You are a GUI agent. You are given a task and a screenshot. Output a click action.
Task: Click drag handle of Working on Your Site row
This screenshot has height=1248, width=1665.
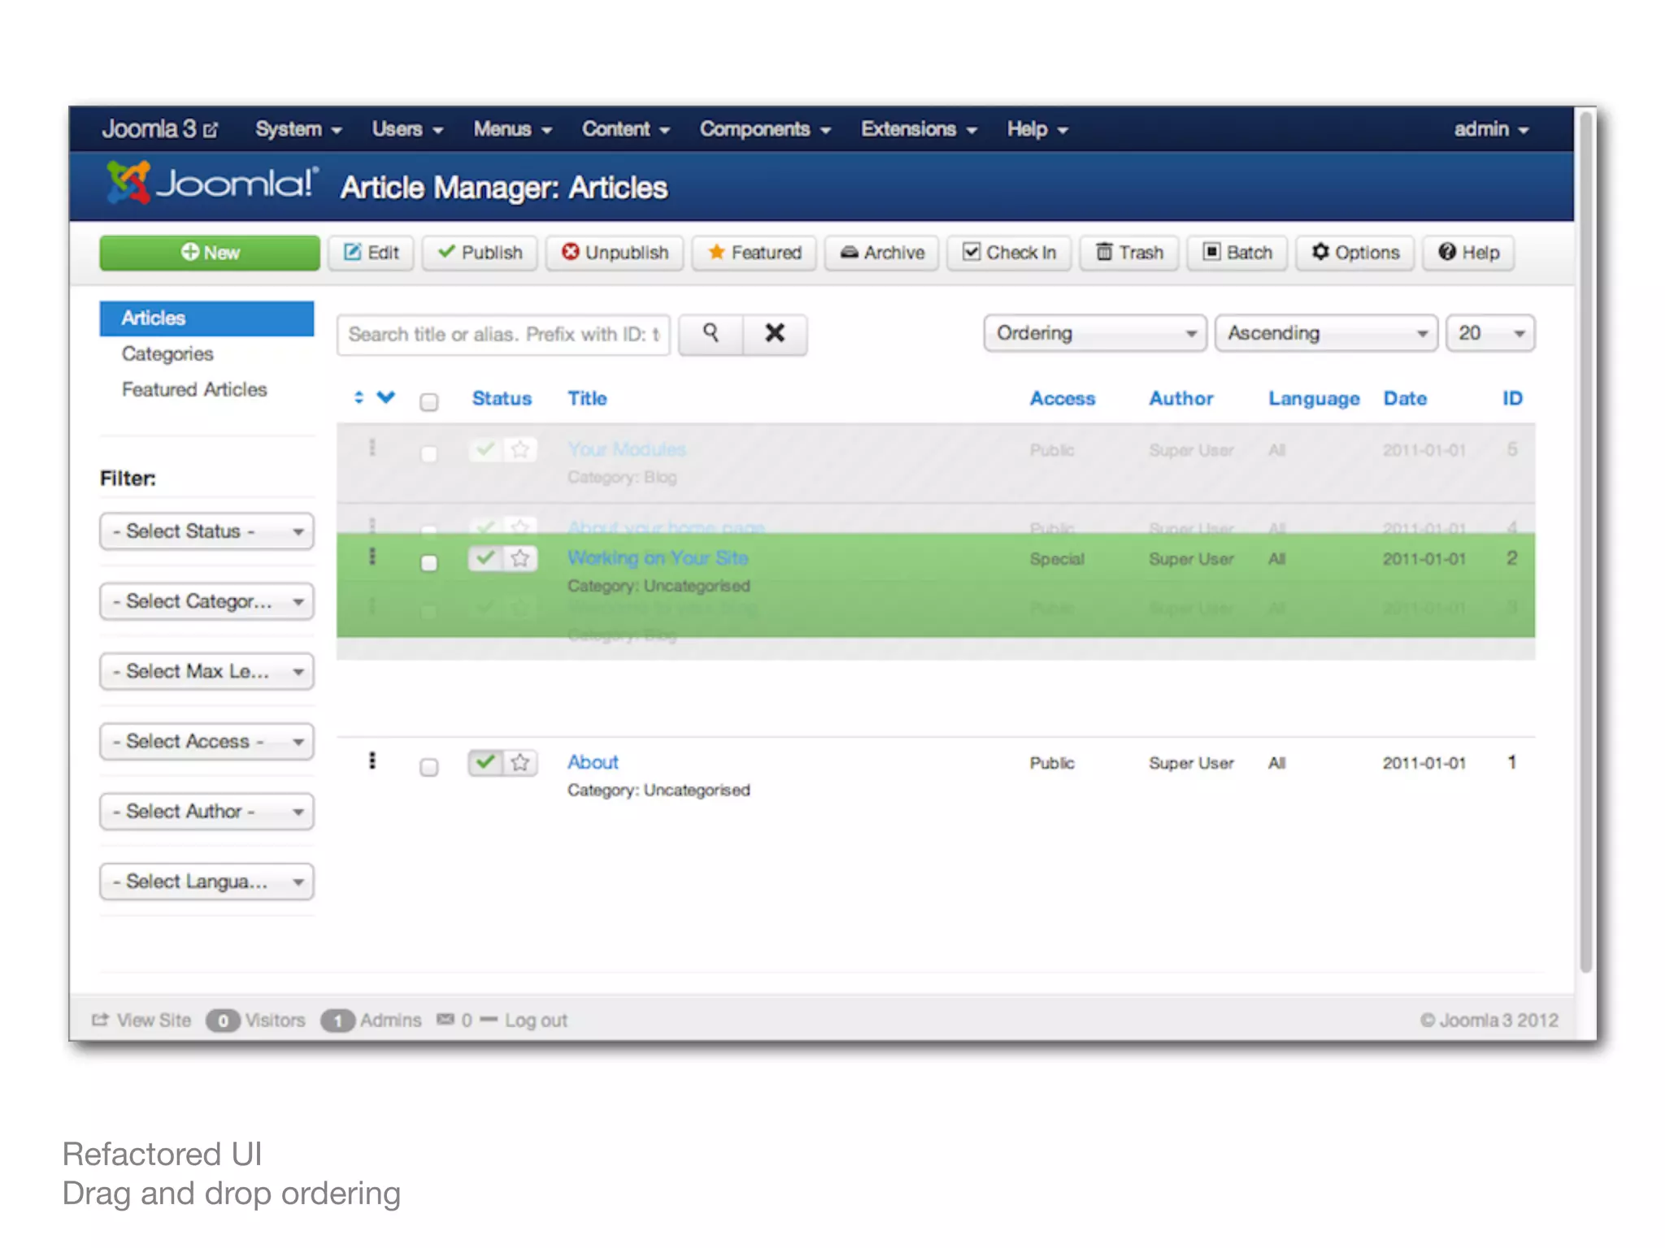point(372,557)
